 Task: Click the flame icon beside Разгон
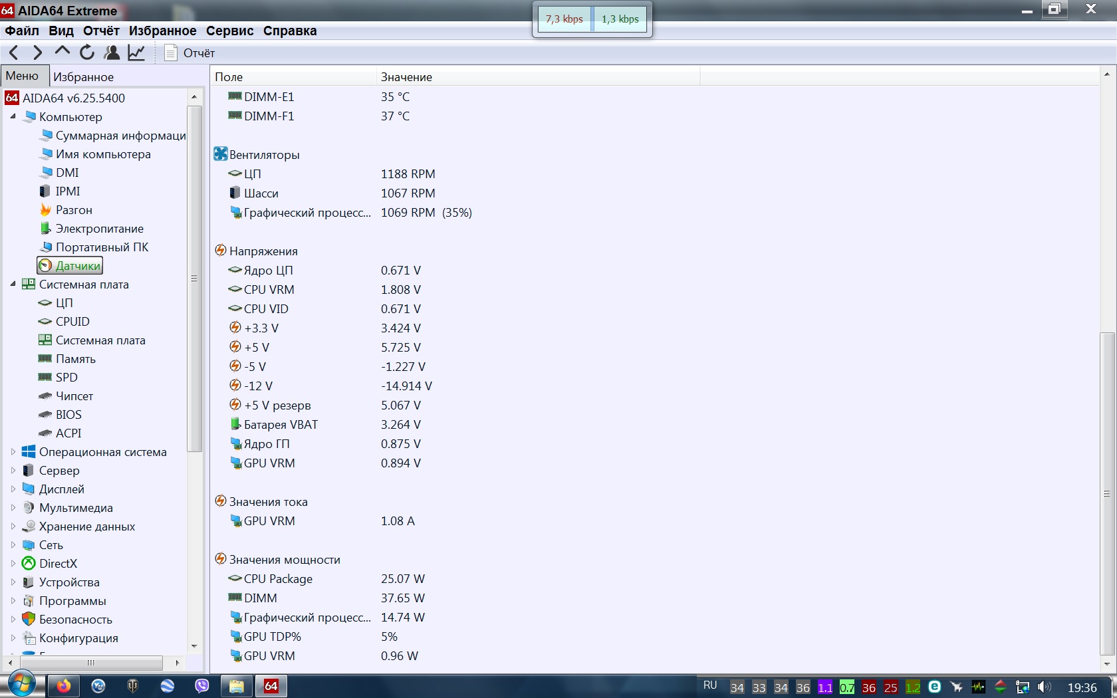pyautogui.click(x=45, y=209)
